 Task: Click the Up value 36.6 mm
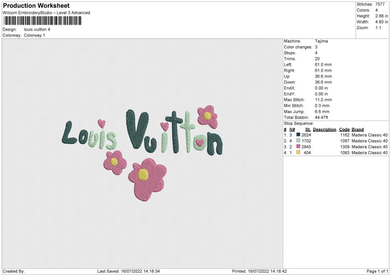[x=323, y=76]
